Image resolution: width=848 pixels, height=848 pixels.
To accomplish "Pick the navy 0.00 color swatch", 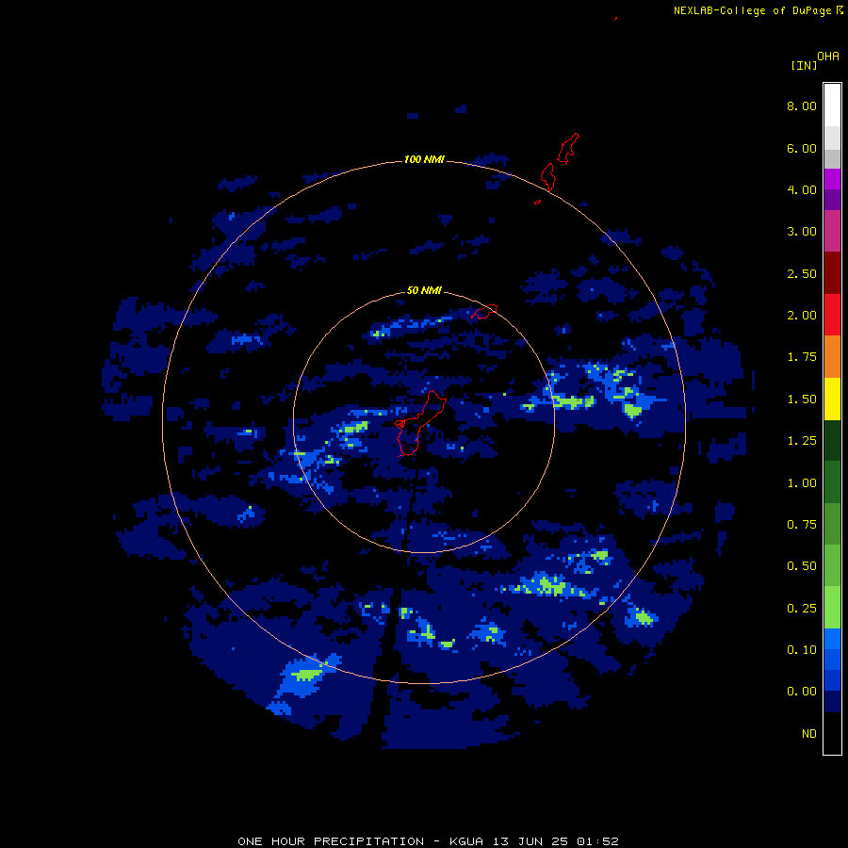I will (x=832, y=701).
